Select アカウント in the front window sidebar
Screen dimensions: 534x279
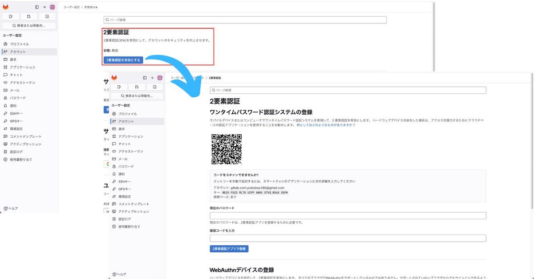[x=138, y=121]
